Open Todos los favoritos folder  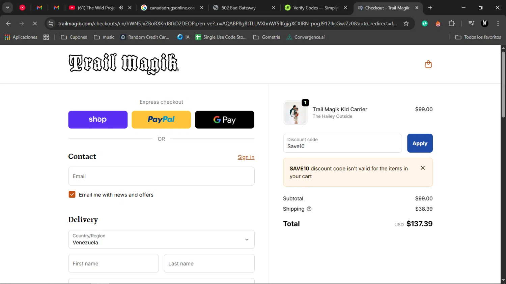coord(478,37)
